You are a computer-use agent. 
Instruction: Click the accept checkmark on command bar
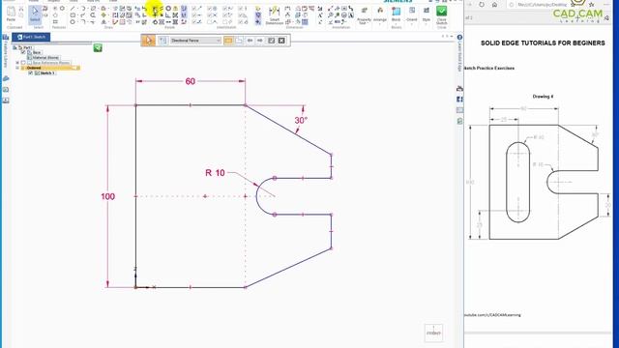271,41
